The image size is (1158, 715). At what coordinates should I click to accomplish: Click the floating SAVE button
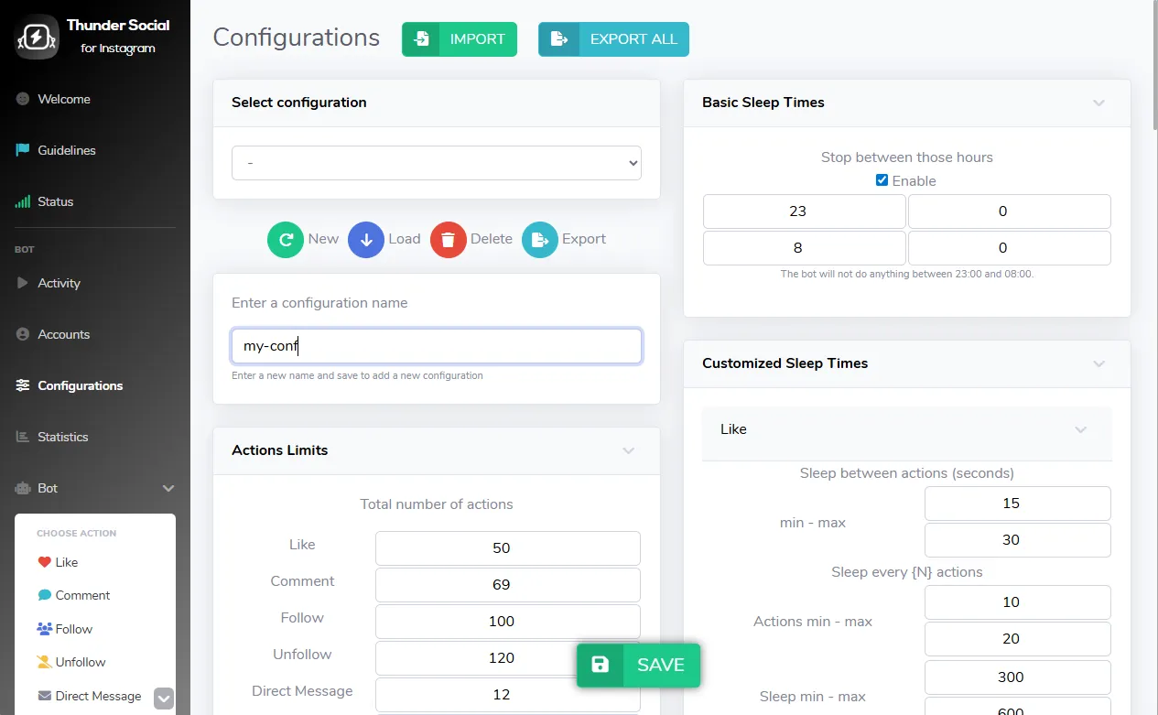(638, 666)
